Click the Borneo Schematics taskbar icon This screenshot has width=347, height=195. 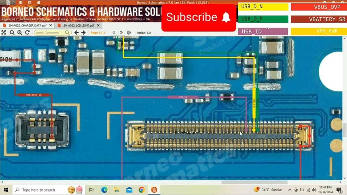154,190
